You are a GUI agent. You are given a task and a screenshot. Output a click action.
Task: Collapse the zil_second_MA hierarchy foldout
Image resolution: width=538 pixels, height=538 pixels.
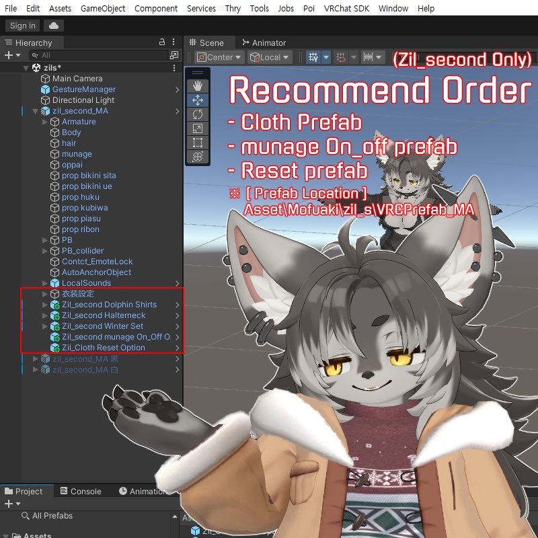click(35, 111)
